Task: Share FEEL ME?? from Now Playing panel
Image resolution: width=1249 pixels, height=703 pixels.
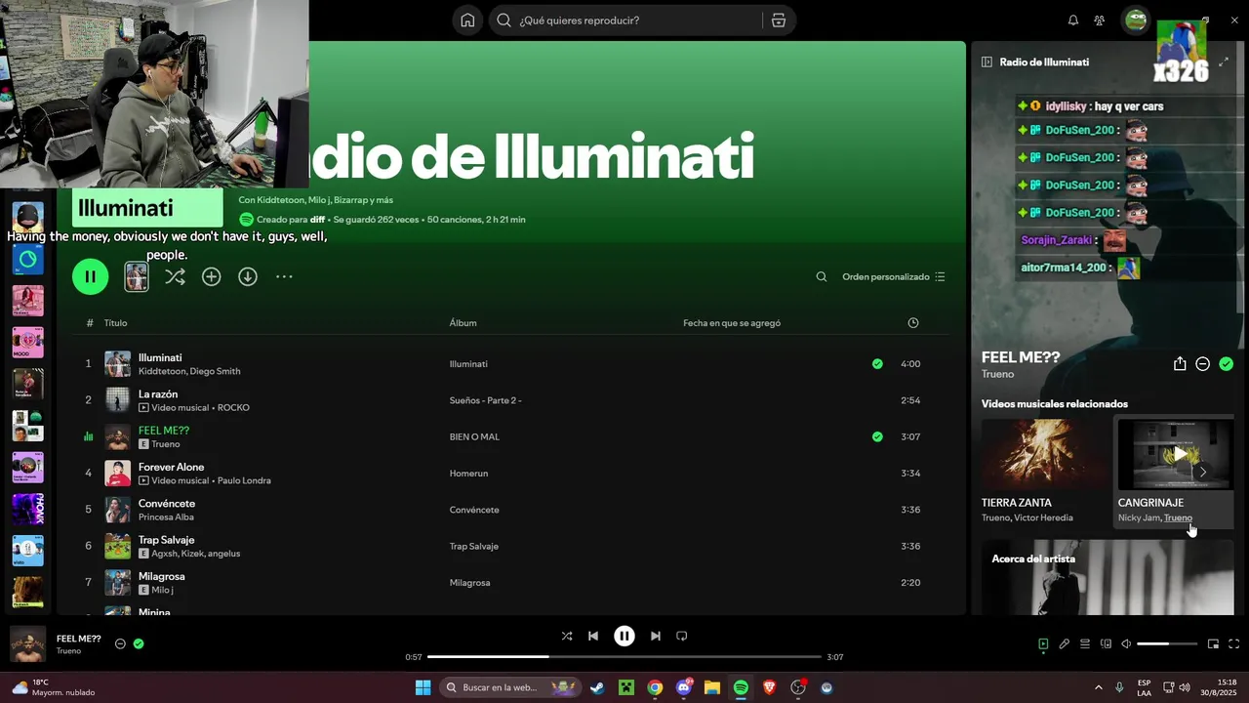Action: tap(1180, 364)
